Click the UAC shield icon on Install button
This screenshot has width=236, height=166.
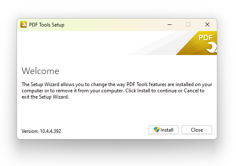pos(156,130)
